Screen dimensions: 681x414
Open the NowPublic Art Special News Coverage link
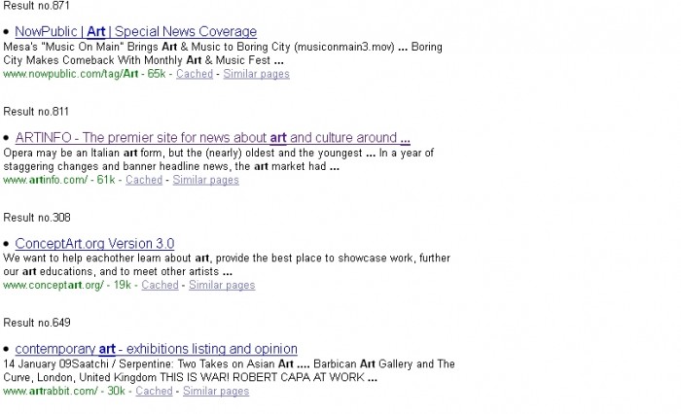135,32
